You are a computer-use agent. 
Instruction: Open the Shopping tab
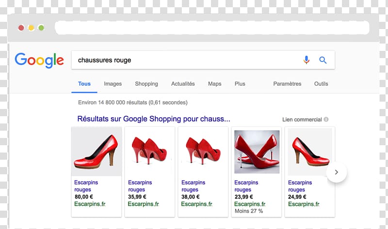tap(146, 84)
